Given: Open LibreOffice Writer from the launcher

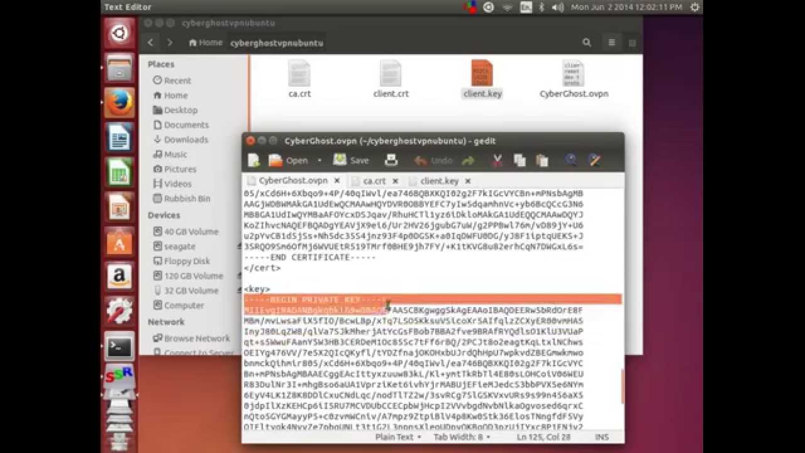Looking at the screenshot, I should [x=119, y=138].
